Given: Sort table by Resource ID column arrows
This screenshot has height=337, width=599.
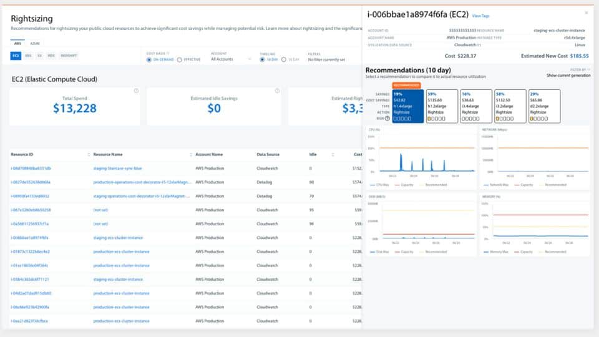Looking at the screenshot, I should click(89, 154).
